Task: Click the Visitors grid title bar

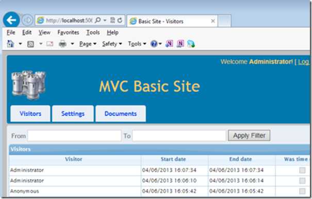Action: coord(159,149)
